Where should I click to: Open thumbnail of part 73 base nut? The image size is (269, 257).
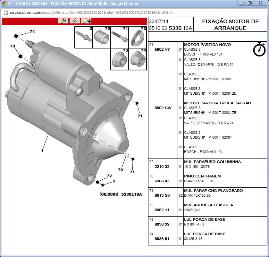[x=120, y=59]
